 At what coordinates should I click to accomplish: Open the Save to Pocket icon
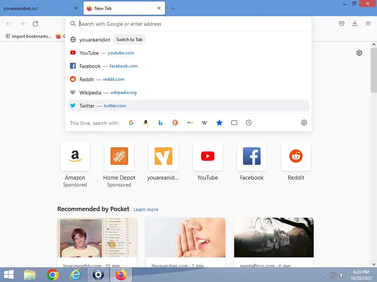point(342,23)
